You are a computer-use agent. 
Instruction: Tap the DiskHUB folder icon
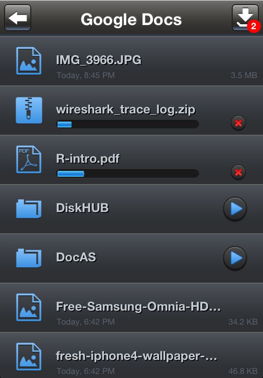(29, 209)
